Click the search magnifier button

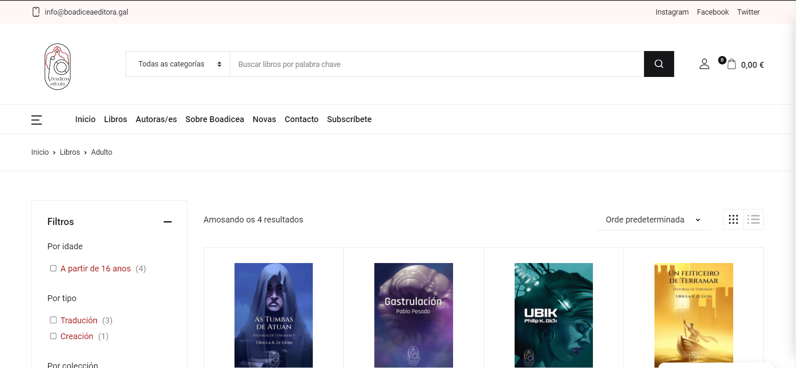(659, 64)
